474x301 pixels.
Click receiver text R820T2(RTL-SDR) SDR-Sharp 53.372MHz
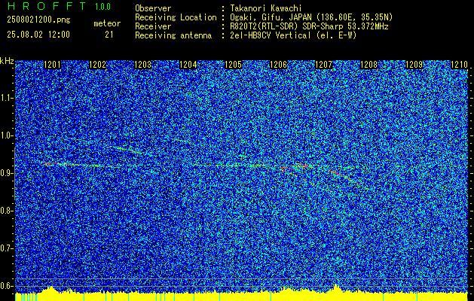pos(309,26)
